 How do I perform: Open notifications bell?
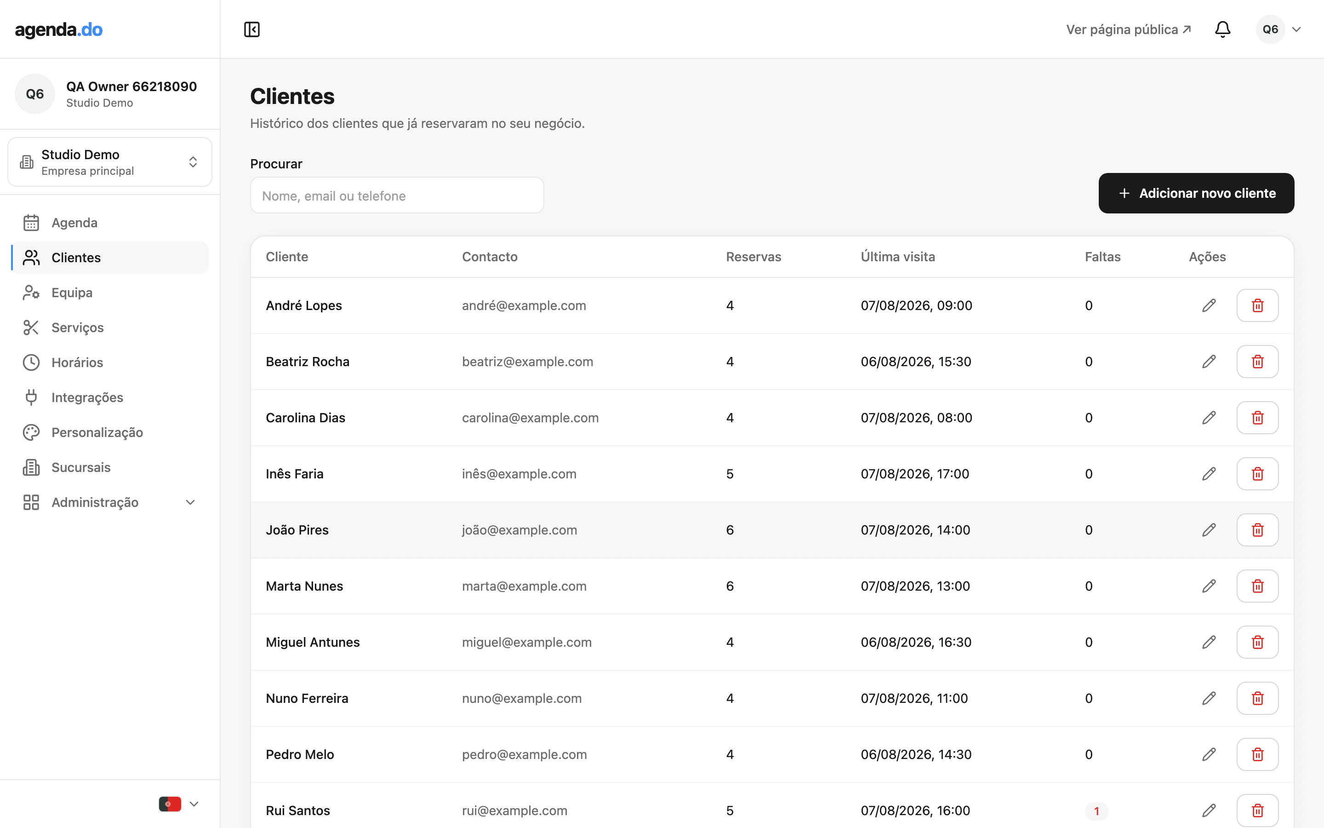(x=1222, y=29)
